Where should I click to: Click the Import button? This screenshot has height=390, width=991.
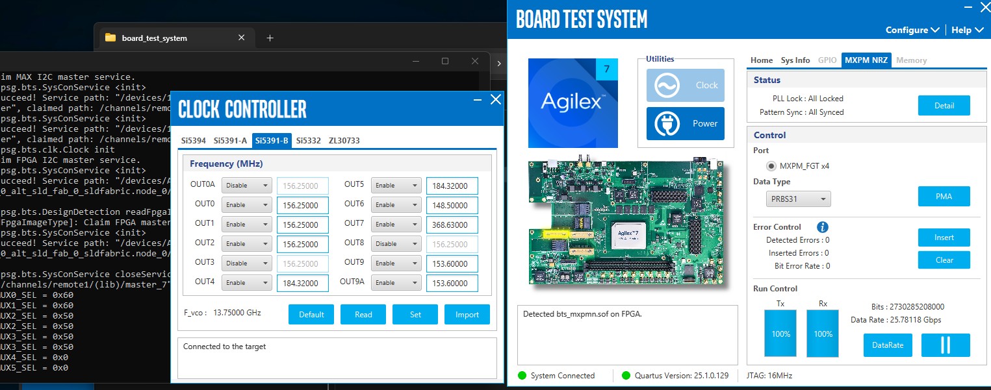tap(467, 315)
